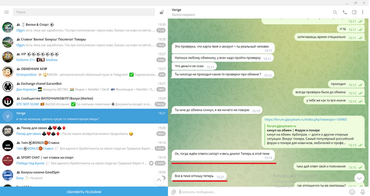Open the Бонусы казино GoodSpin chat

(84, 175)
